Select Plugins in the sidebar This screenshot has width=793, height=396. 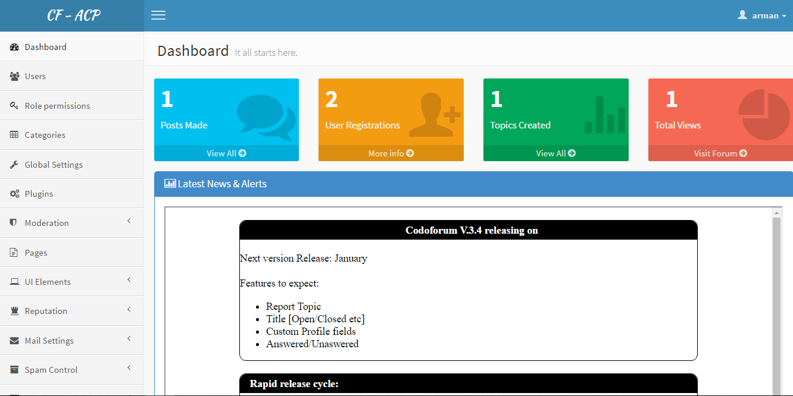72,194
